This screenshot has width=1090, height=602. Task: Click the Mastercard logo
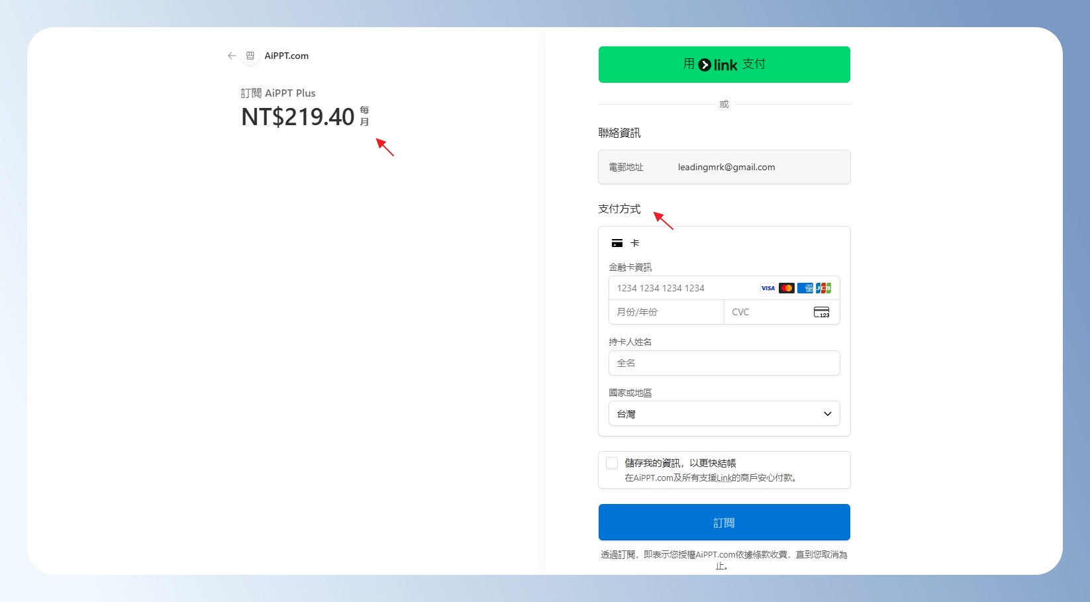pyautogui.click(x=786, y=288)
